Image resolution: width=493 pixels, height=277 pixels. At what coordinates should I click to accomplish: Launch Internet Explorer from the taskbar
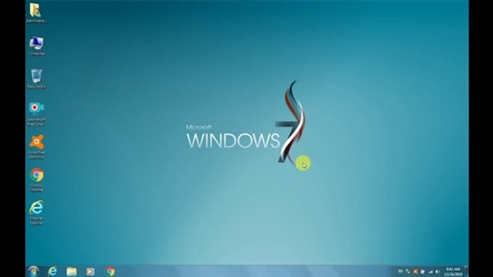[x=52, y=271]
